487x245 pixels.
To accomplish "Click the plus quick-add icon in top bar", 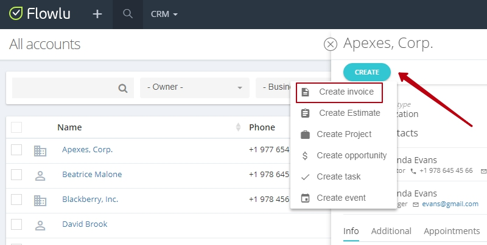I will coord(97,14).
